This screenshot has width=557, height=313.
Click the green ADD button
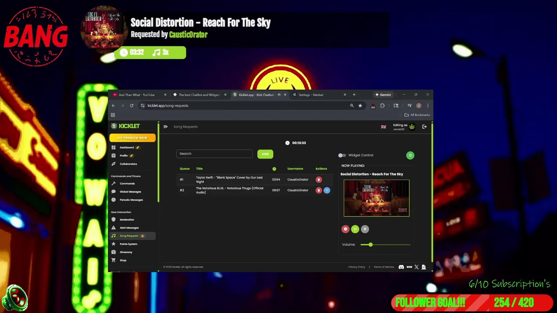coord(265,154)
